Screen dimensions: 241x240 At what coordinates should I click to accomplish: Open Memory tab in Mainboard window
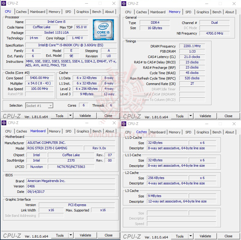55,131
